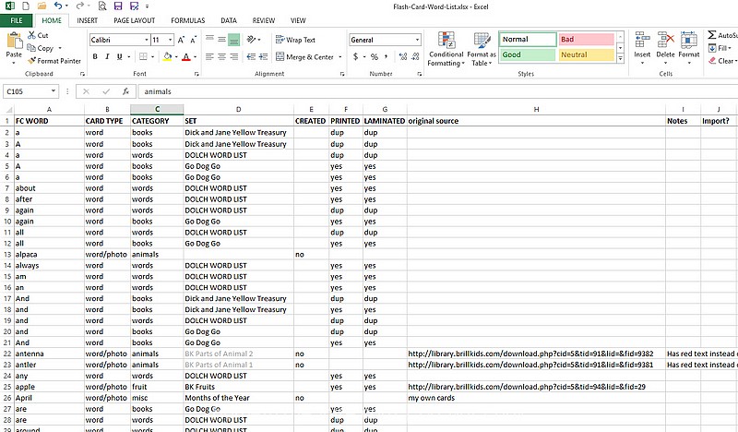
Task: Open the Name Box dropdown arrow
Action: (x=54, y=90)
